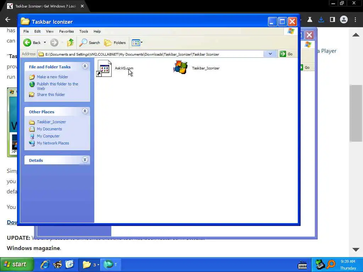Go to My Documents in Other Places
Viewport: 363px width, 272px height.
click(49, 129)
